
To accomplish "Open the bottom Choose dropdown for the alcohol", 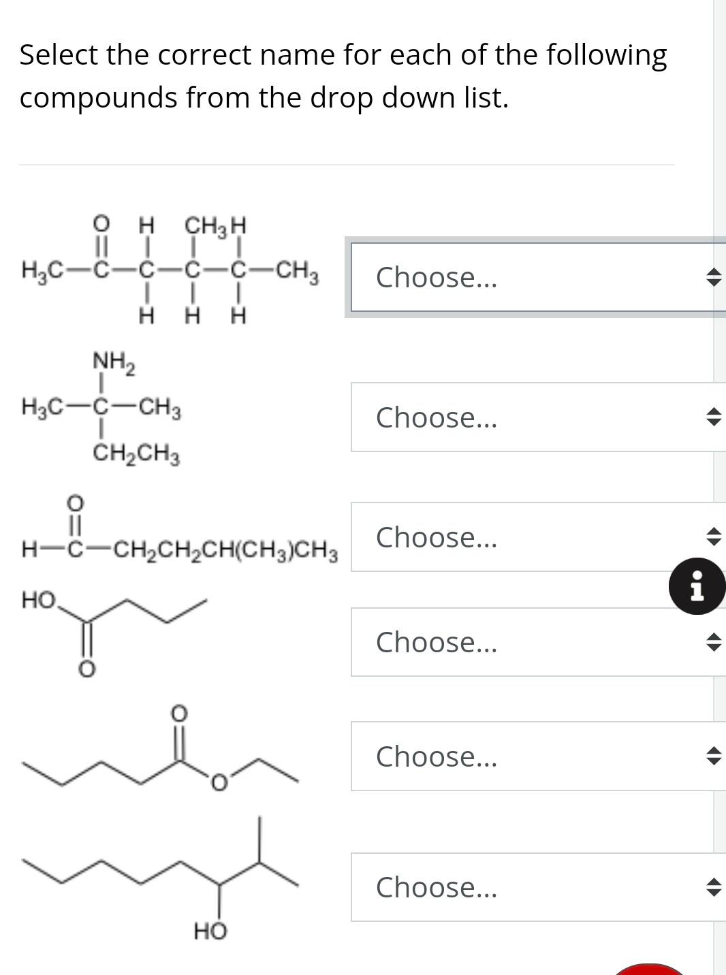I will point(531,887).
